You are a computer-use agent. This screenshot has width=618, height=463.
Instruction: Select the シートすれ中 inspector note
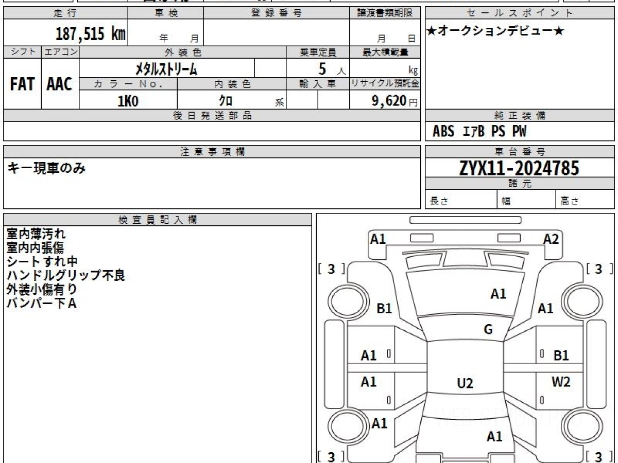coord(42,262)
